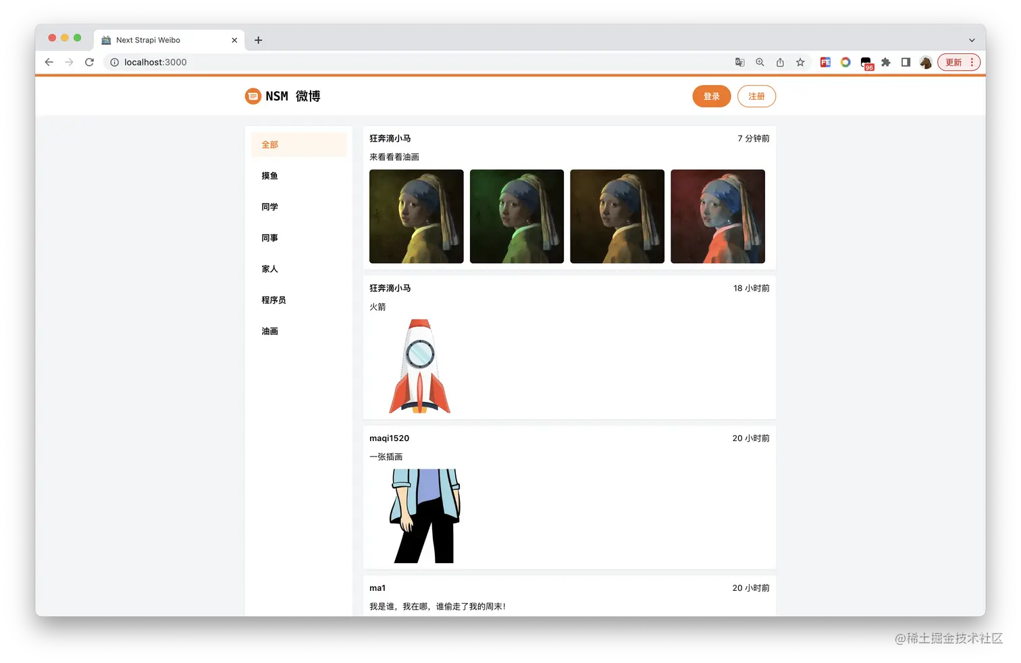Close the Next Strapi Weibo tab

(234, 40)
